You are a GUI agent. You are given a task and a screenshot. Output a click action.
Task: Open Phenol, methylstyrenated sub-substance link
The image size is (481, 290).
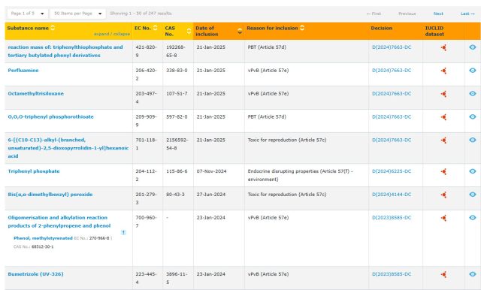(43, 238)
